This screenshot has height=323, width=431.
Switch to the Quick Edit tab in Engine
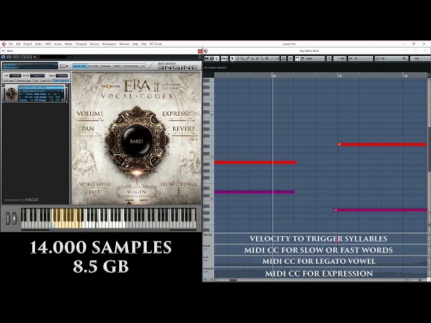coord(79,66)
